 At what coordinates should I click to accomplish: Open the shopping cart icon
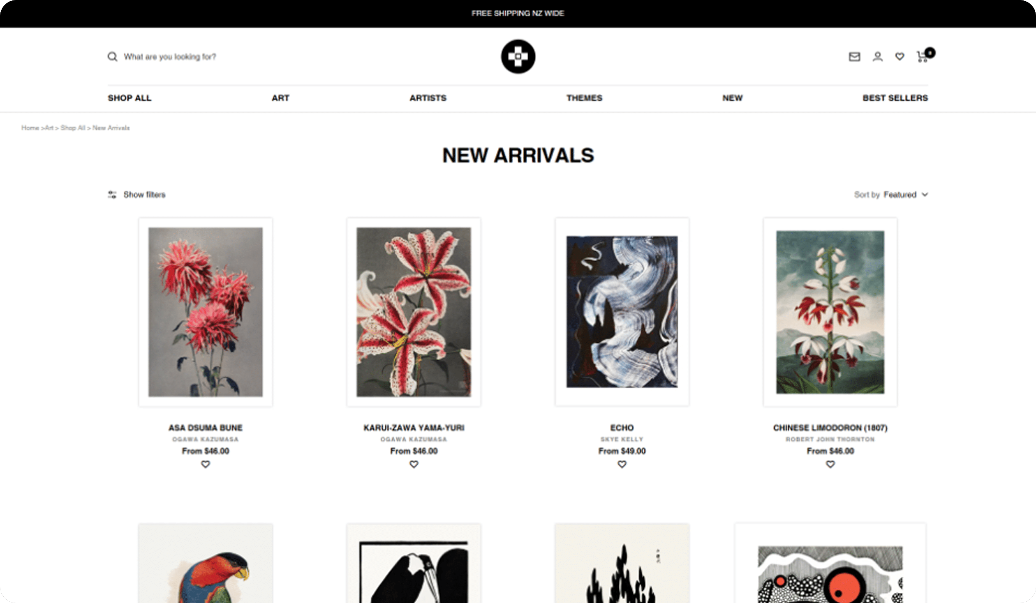(x=923, y=57)
